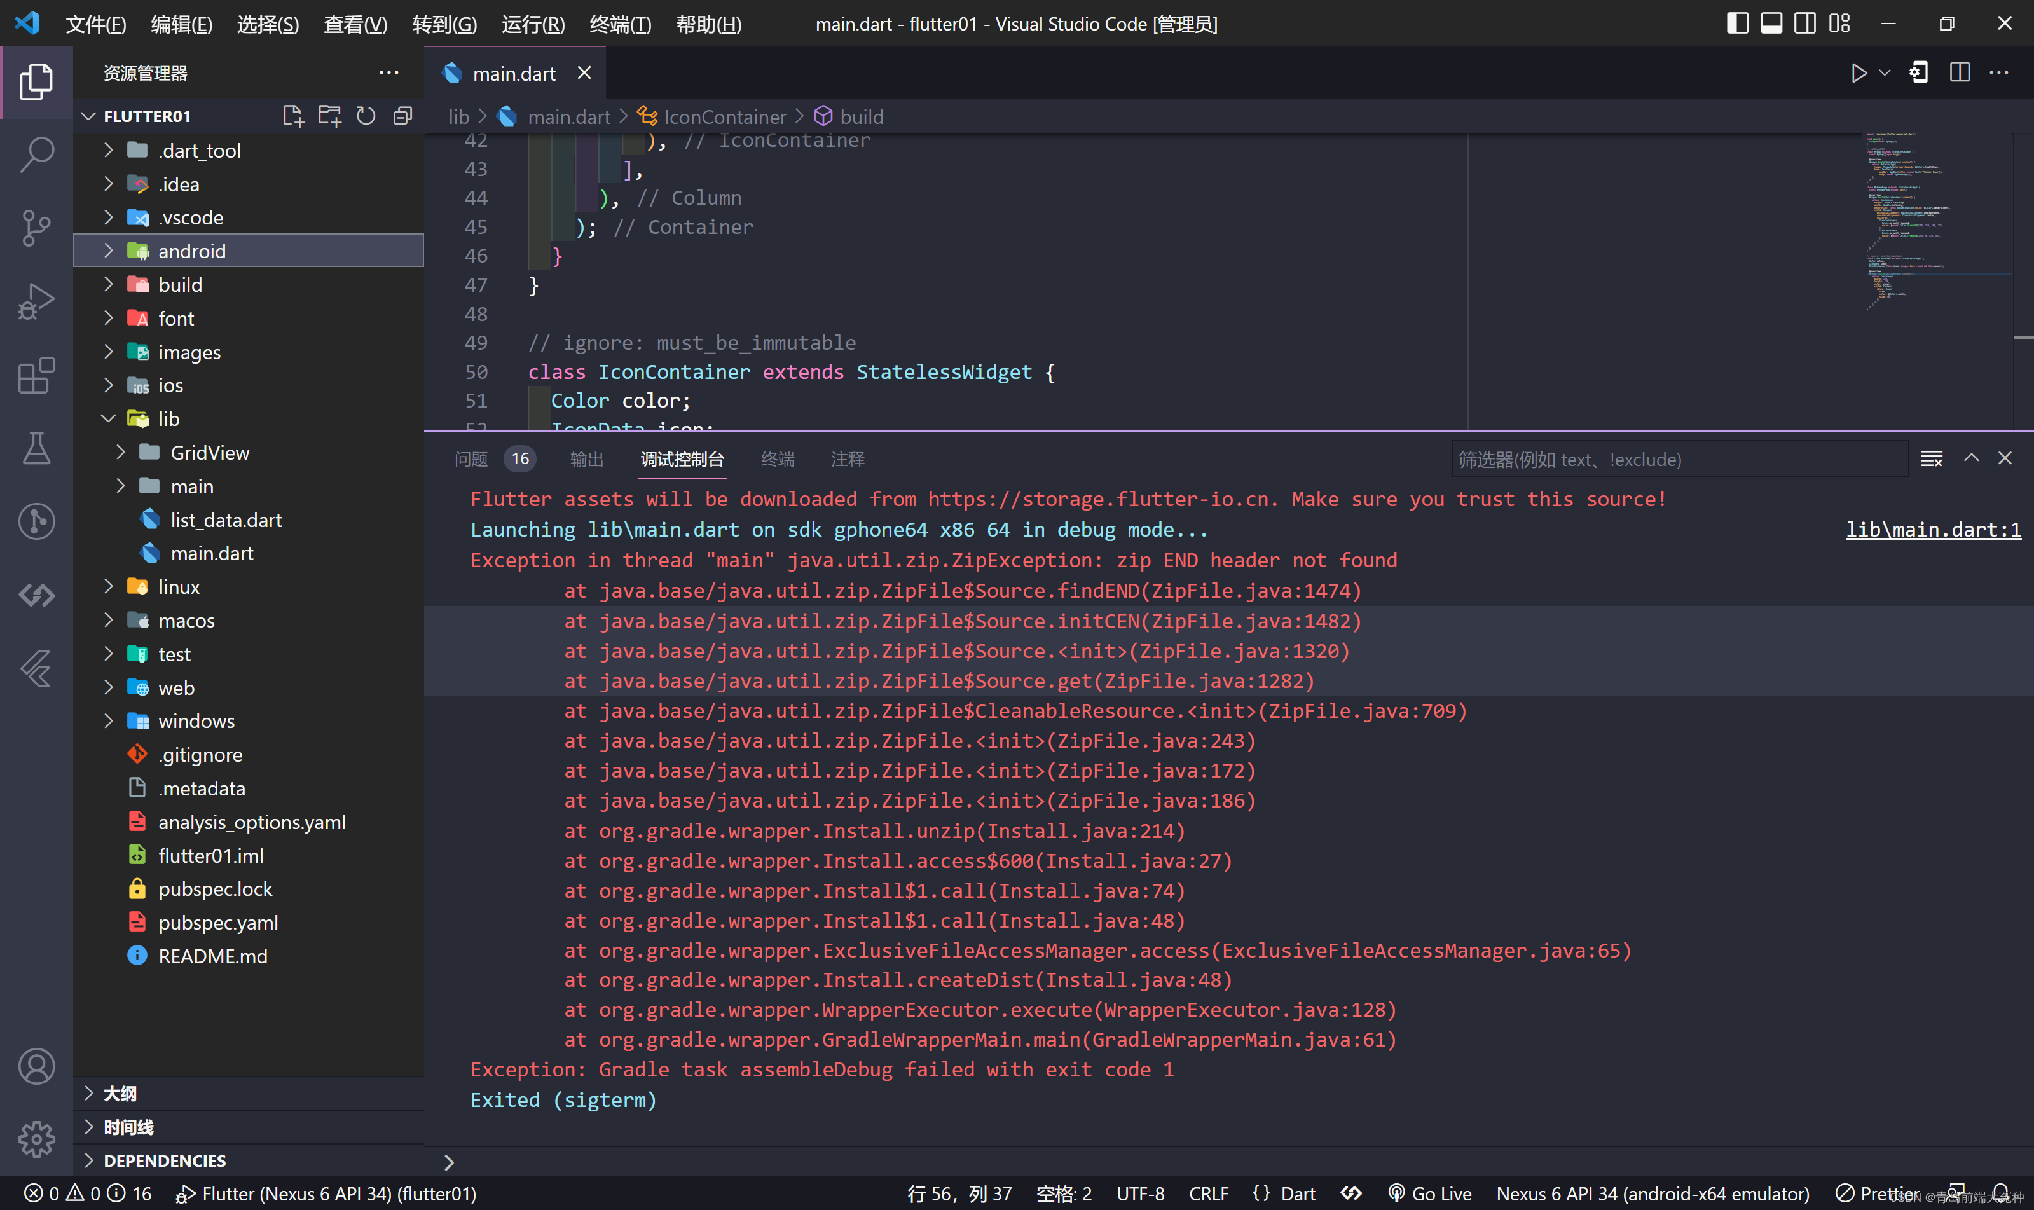Viewport: 2034px width, 1210px height.
Task: Switch to the 终端 panel tab
Action: [777, 459]
